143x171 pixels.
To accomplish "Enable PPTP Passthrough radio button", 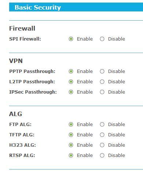I will pyautogui.click(x=71, y=71).
